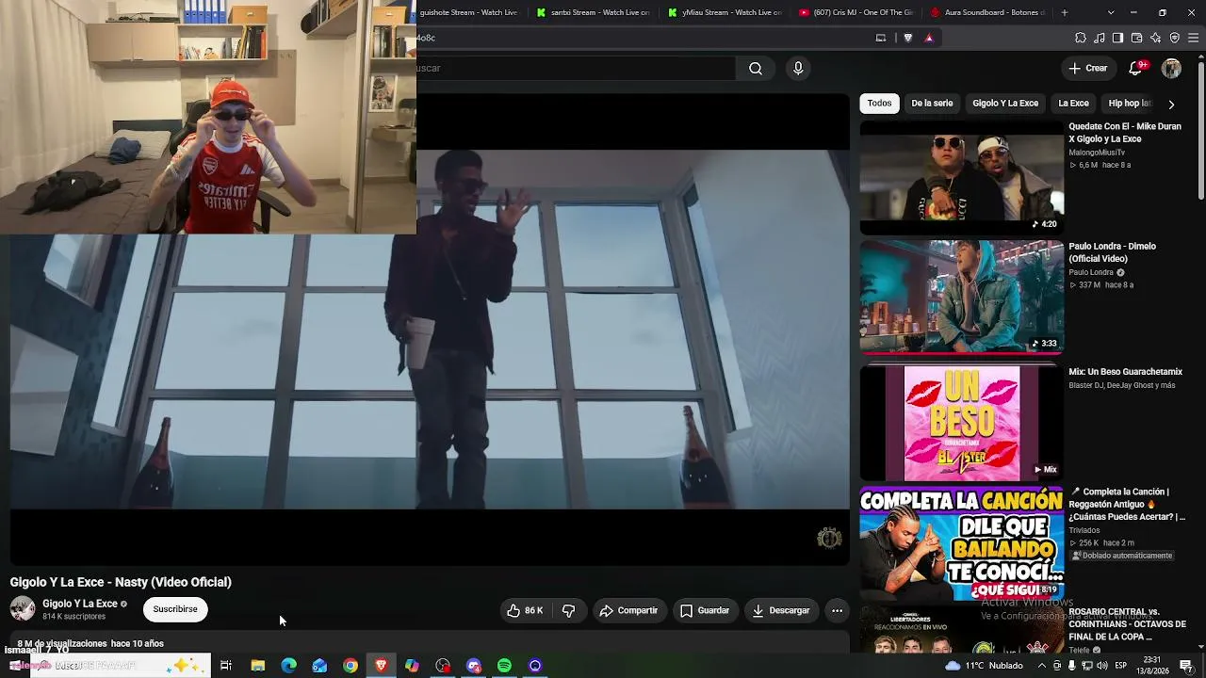Install app icon in address bar
Image resolution: width=1206 pixels, height=678 pixels.
coord(881,38)
